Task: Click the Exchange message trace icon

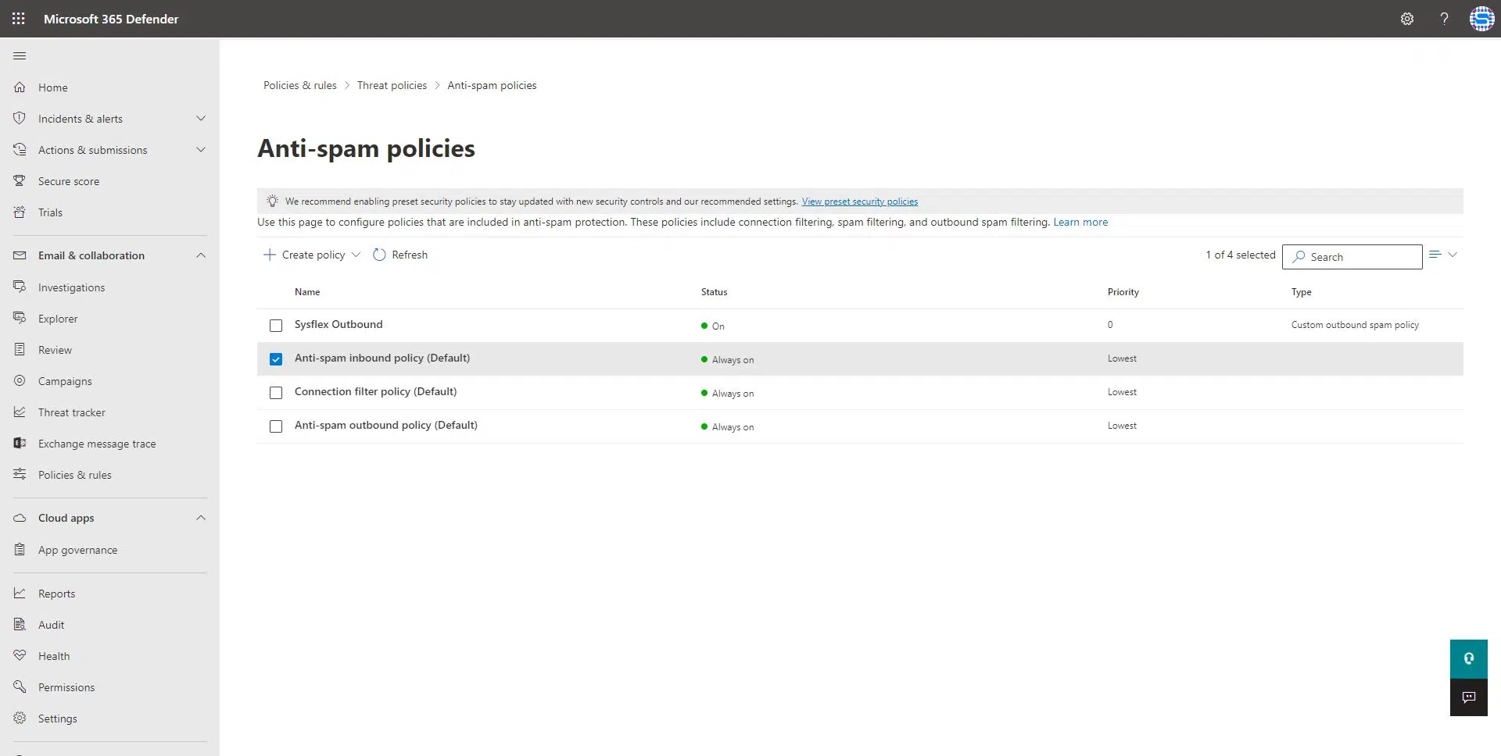Action: (20, 443)
